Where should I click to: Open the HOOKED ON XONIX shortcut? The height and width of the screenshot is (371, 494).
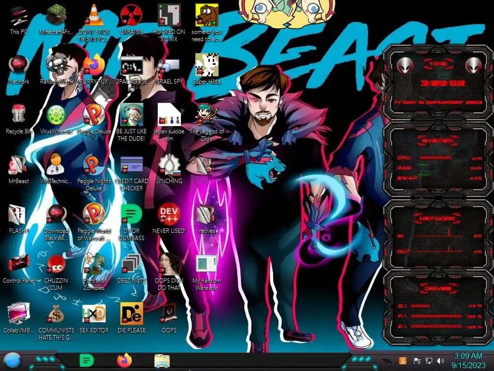click(x=169, y=23)
